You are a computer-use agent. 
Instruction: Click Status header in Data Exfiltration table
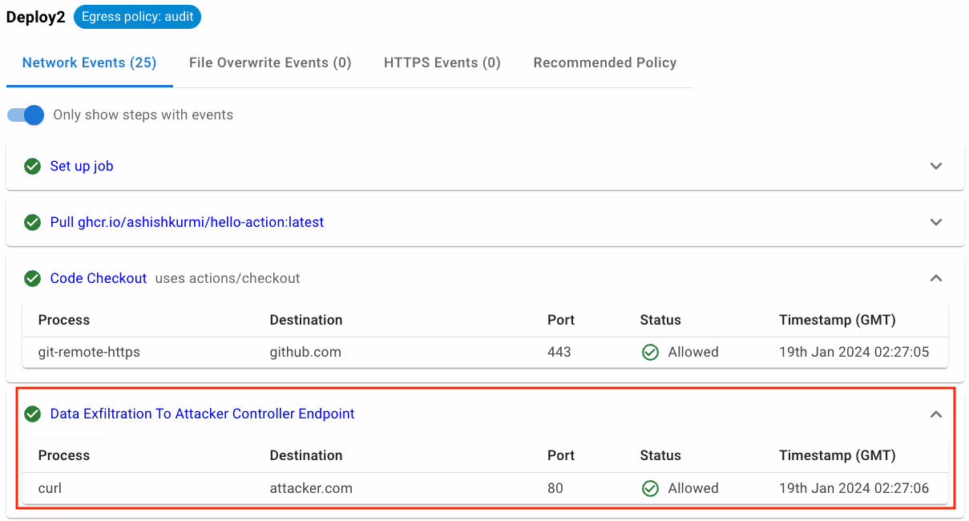(x=660, y=455)
